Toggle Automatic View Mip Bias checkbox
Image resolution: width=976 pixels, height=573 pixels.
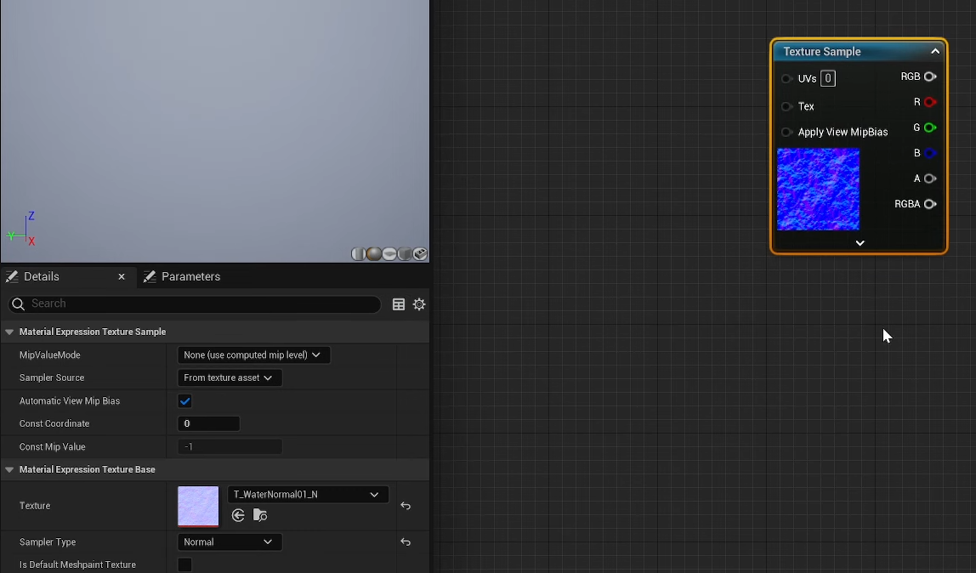(x=184, y=401)
